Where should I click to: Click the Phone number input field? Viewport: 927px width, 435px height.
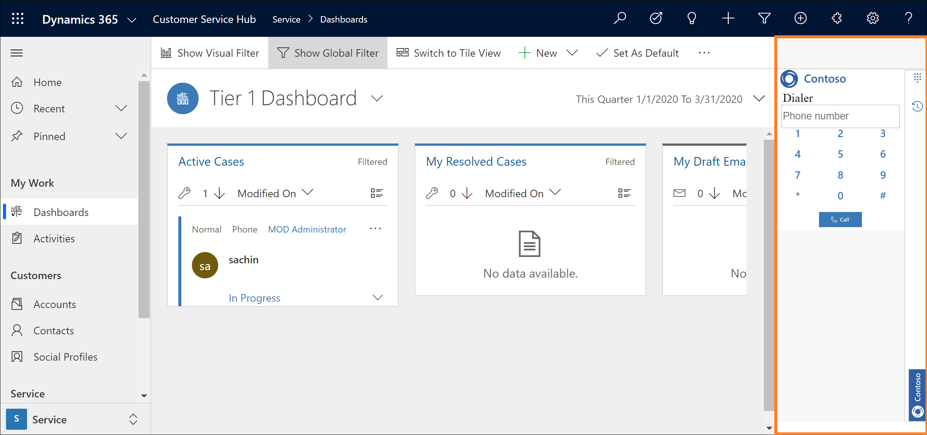(x=840, y=116)
